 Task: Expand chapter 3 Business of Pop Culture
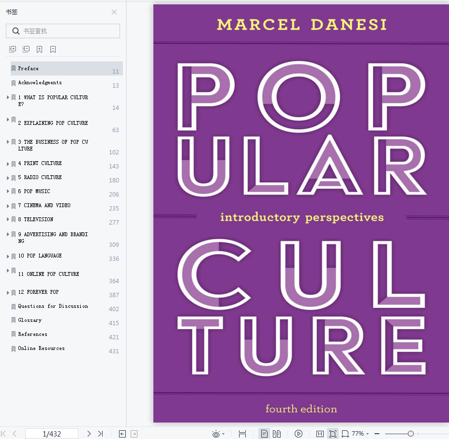[x=8, y=142]
